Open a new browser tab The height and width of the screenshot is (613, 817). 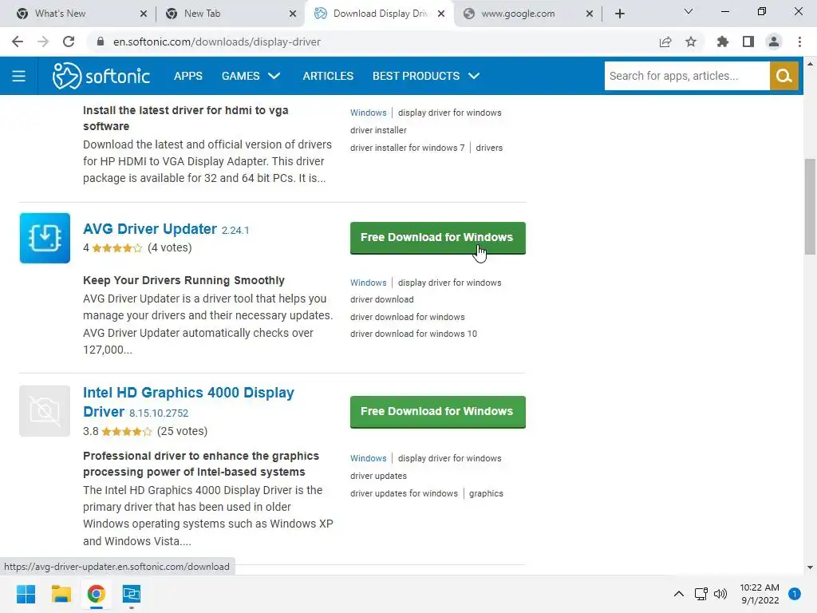click(619, 14)
